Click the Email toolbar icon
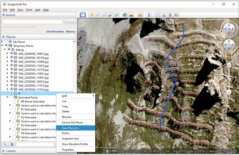The height and width of the screenshot is (155, 239). 158,15
